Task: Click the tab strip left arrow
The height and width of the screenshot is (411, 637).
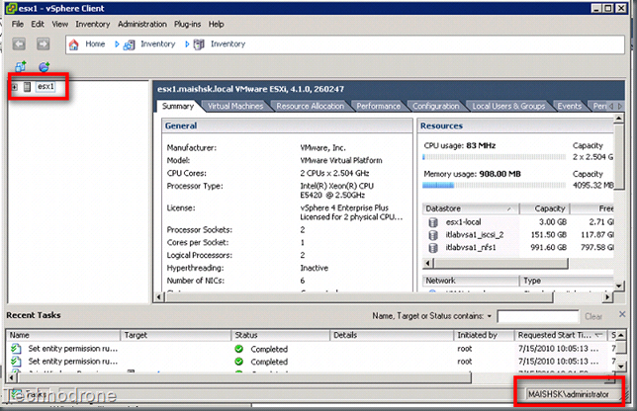Action: click(x=611, y=107)
